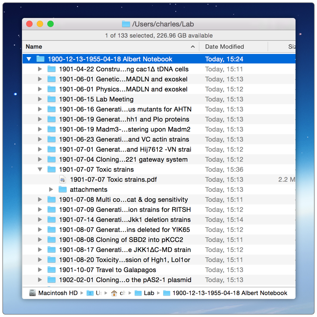Click the PDF icon of 1901-07-07 Toxic strains.pdf
The image size is (317, 317).
click(63, 180)
